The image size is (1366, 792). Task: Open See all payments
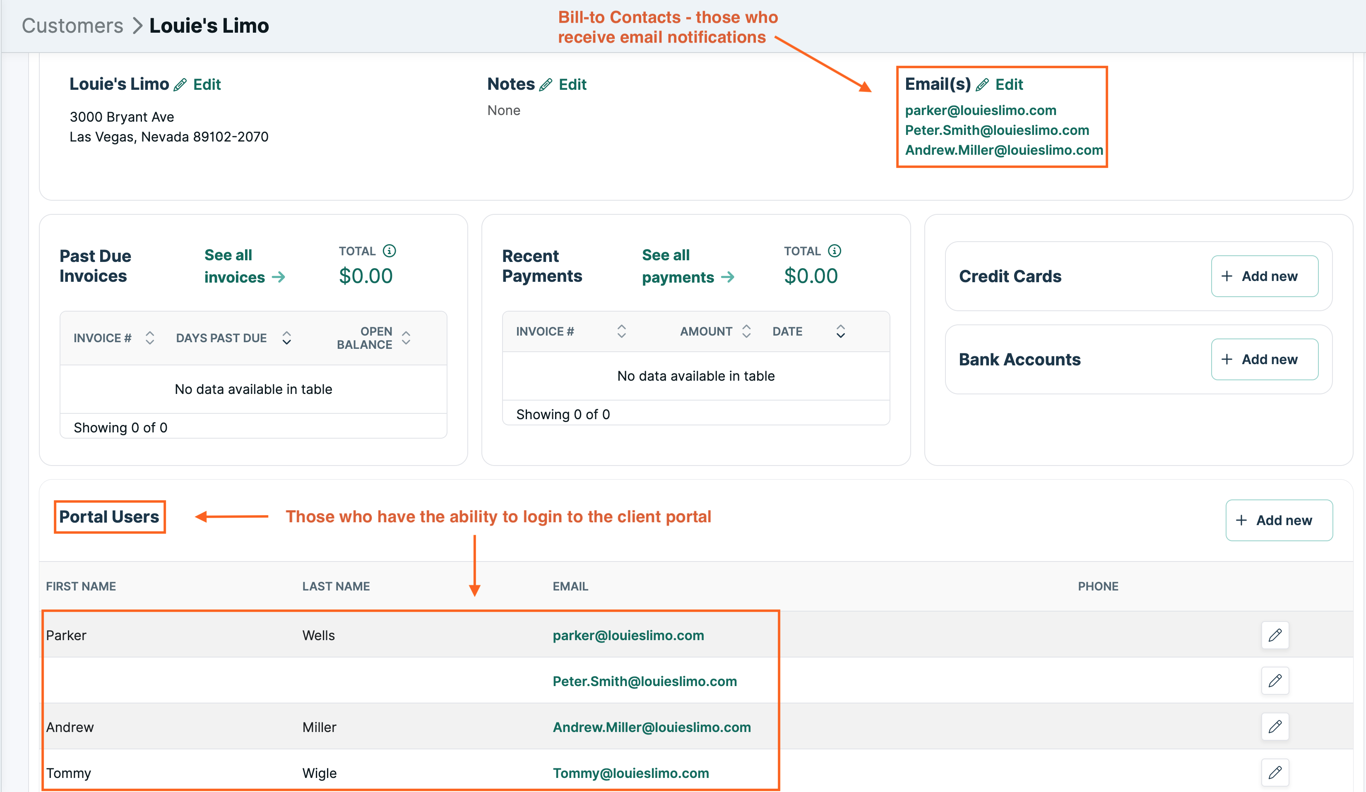click(684, 266)
